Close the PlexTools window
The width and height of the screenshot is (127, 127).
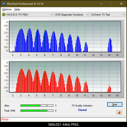[121, 4]
